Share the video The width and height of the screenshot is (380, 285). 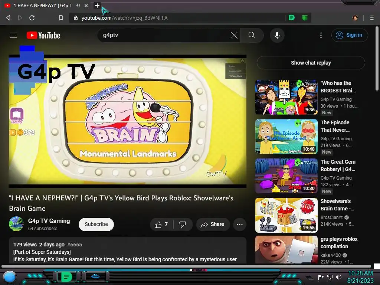tap(212, 225)
